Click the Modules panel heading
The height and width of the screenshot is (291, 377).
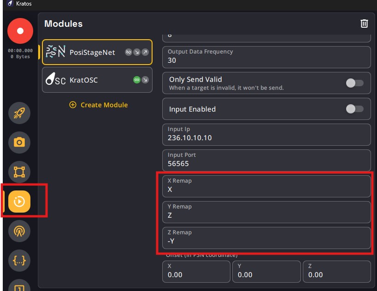coord(64,24)
